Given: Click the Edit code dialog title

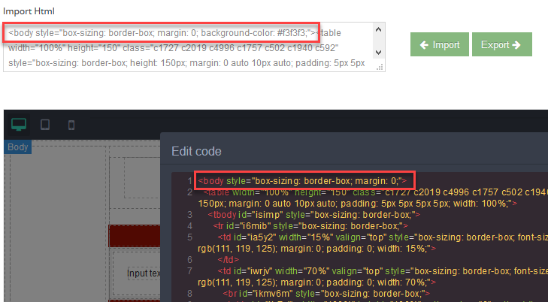Looking at the screenshot, I should 196,151.
